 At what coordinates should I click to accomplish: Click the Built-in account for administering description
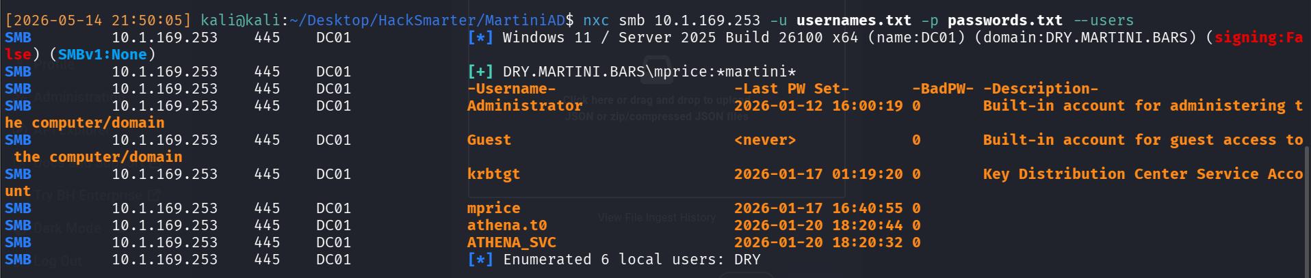tap(1143, 106)
